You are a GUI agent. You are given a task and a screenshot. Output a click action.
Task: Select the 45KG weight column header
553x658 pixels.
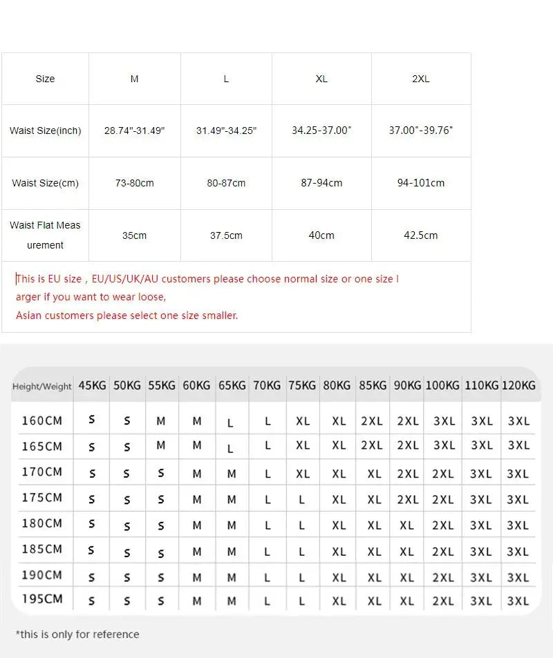(x=92, y=385)
